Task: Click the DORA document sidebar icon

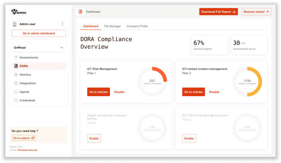Action: [16, 66]
